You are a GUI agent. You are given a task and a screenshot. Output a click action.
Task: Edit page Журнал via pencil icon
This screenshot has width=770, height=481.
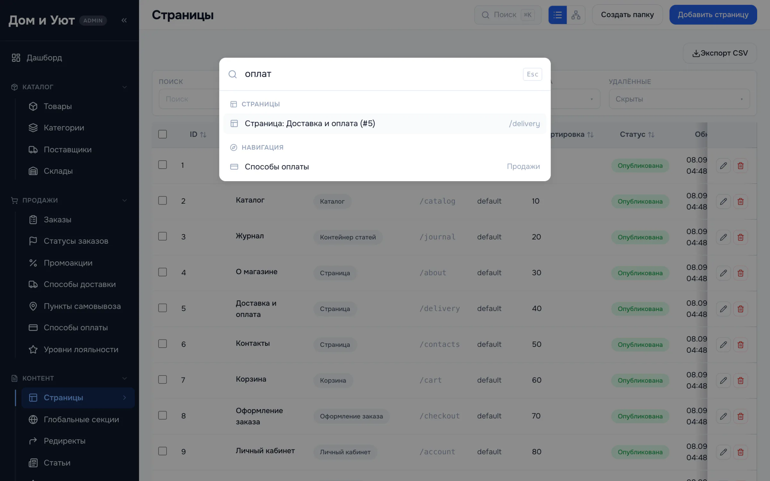(x=723, y=237)
